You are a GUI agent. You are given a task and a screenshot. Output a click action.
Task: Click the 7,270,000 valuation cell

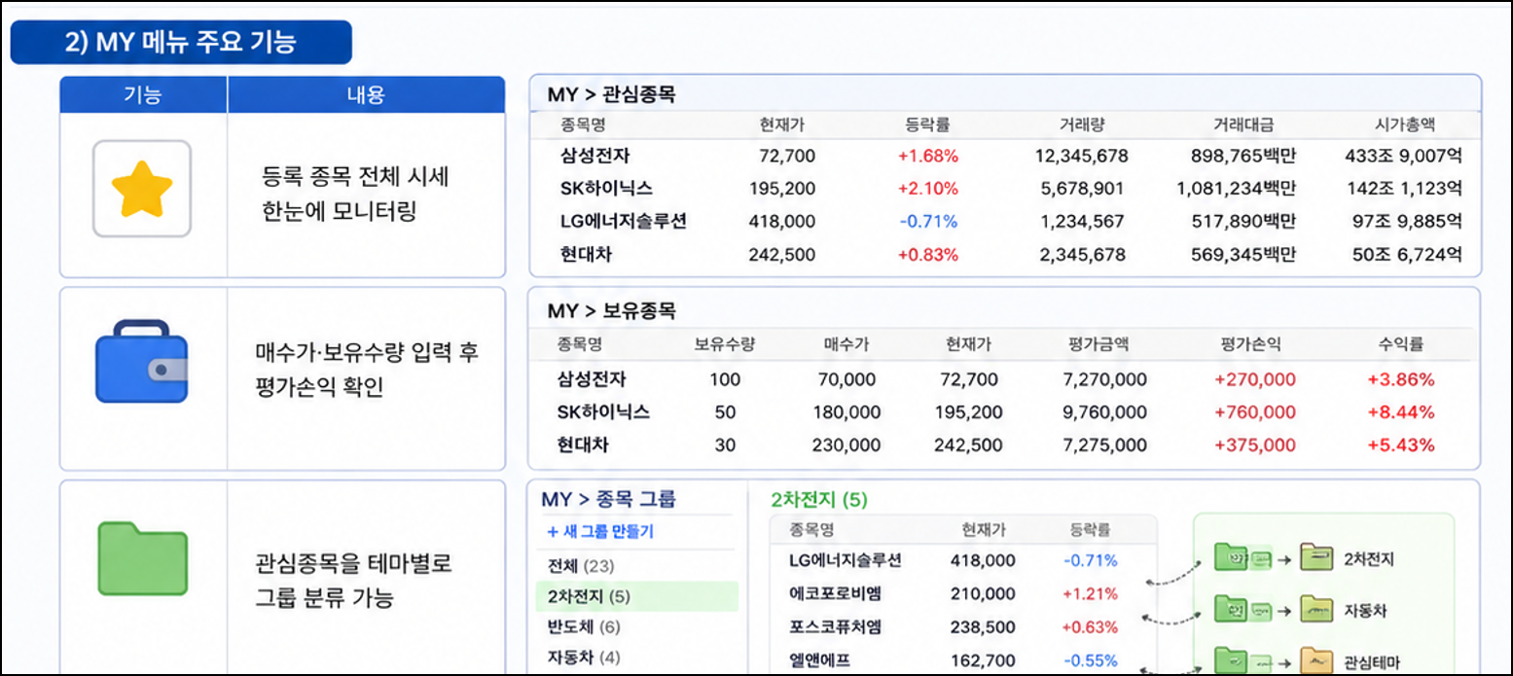pyautogui.click(x=1105, y=379)
